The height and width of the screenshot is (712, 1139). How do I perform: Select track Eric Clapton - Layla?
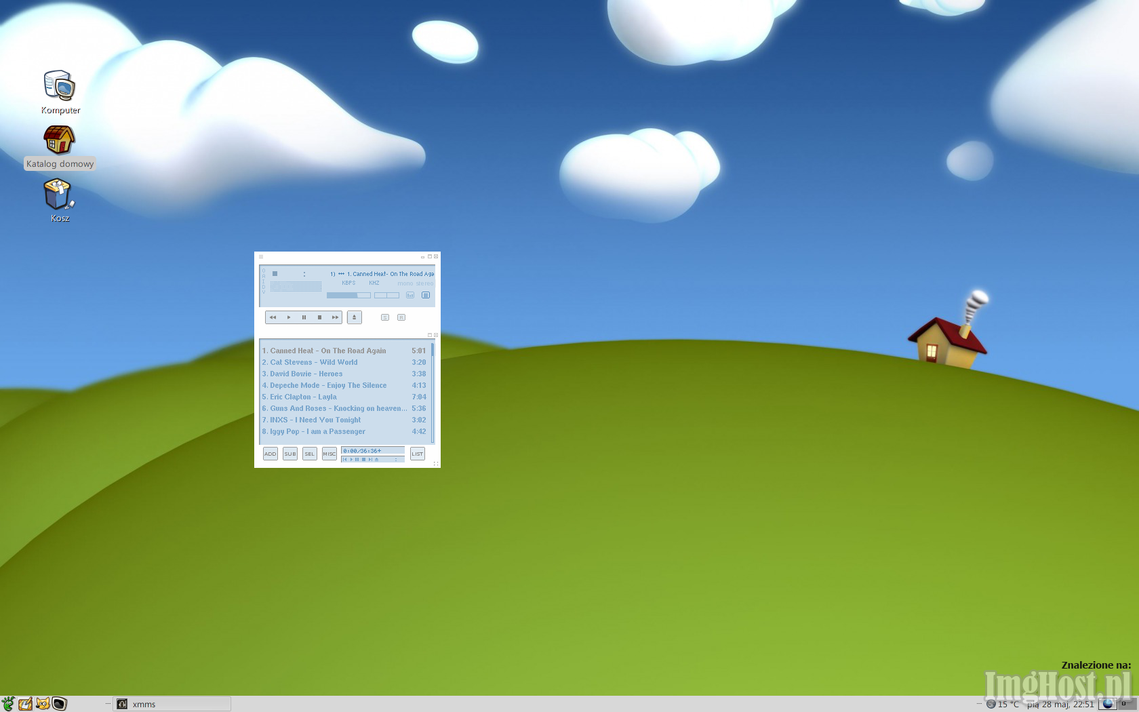(x=344, y=397)
